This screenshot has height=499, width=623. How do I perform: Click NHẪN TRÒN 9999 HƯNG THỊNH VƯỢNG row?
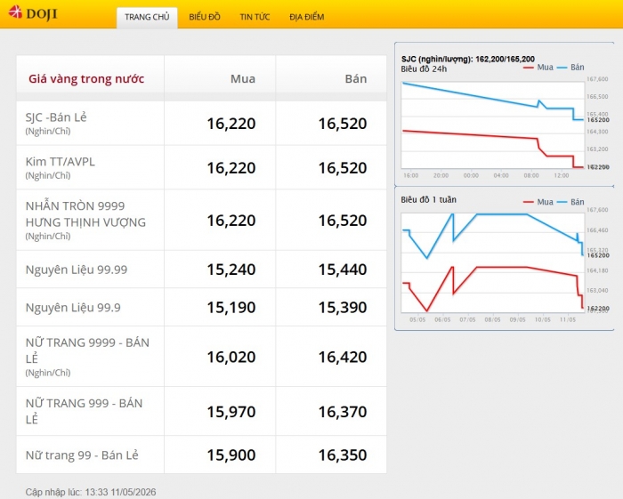click(x=201, y=220)
